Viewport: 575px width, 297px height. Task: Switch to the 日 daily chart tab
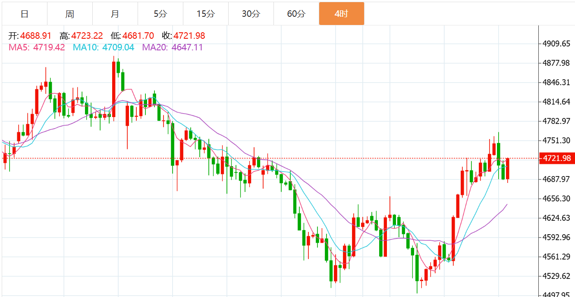[25, 14]
